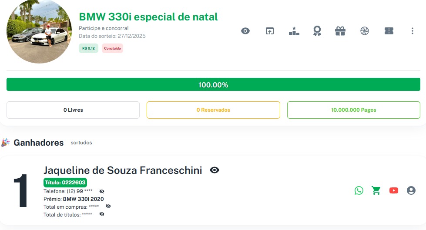Click the eye view icon in the raffle header
426x230 pixels.
(x=245, y=31)
